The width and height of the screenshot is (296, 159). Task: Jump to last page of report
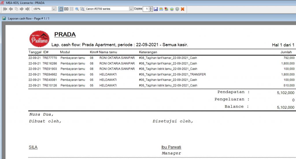pos(27,9)
